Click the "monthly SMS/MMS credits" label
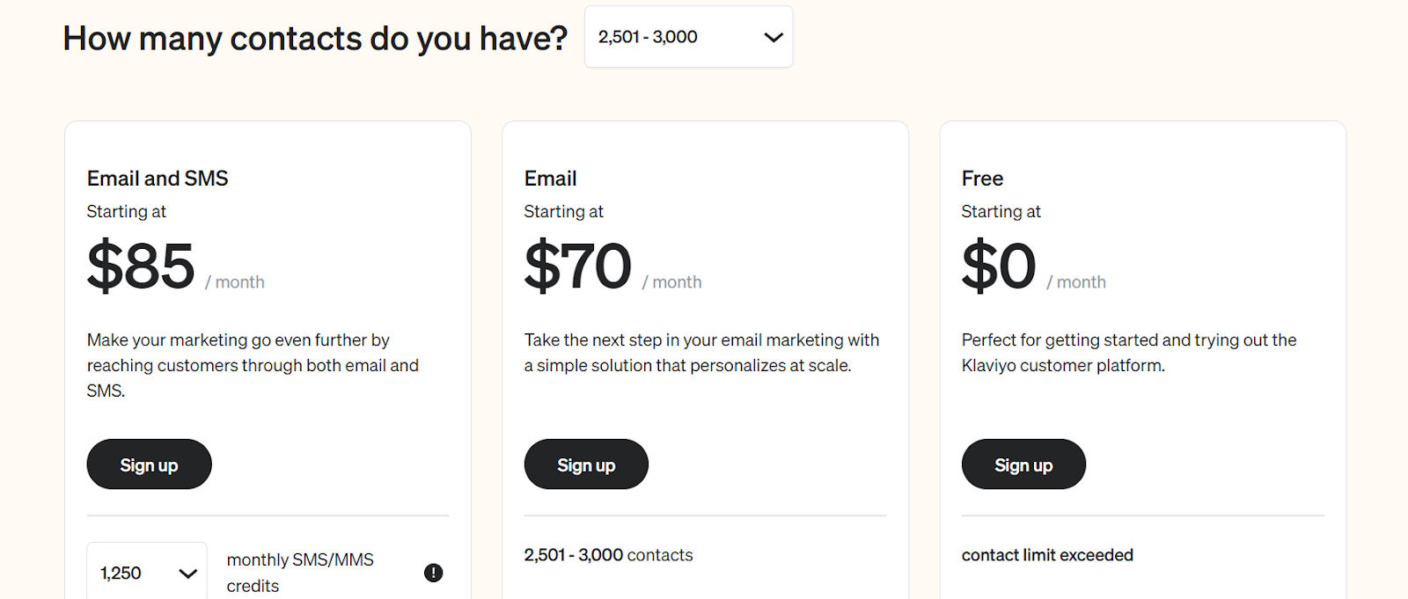This screenshot has height=599, width=1408. coord(300,573)
